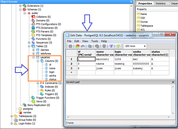Switch to the Statistics tab
The height and width of the screenshot is (129, 178).
tap(160, 3)
